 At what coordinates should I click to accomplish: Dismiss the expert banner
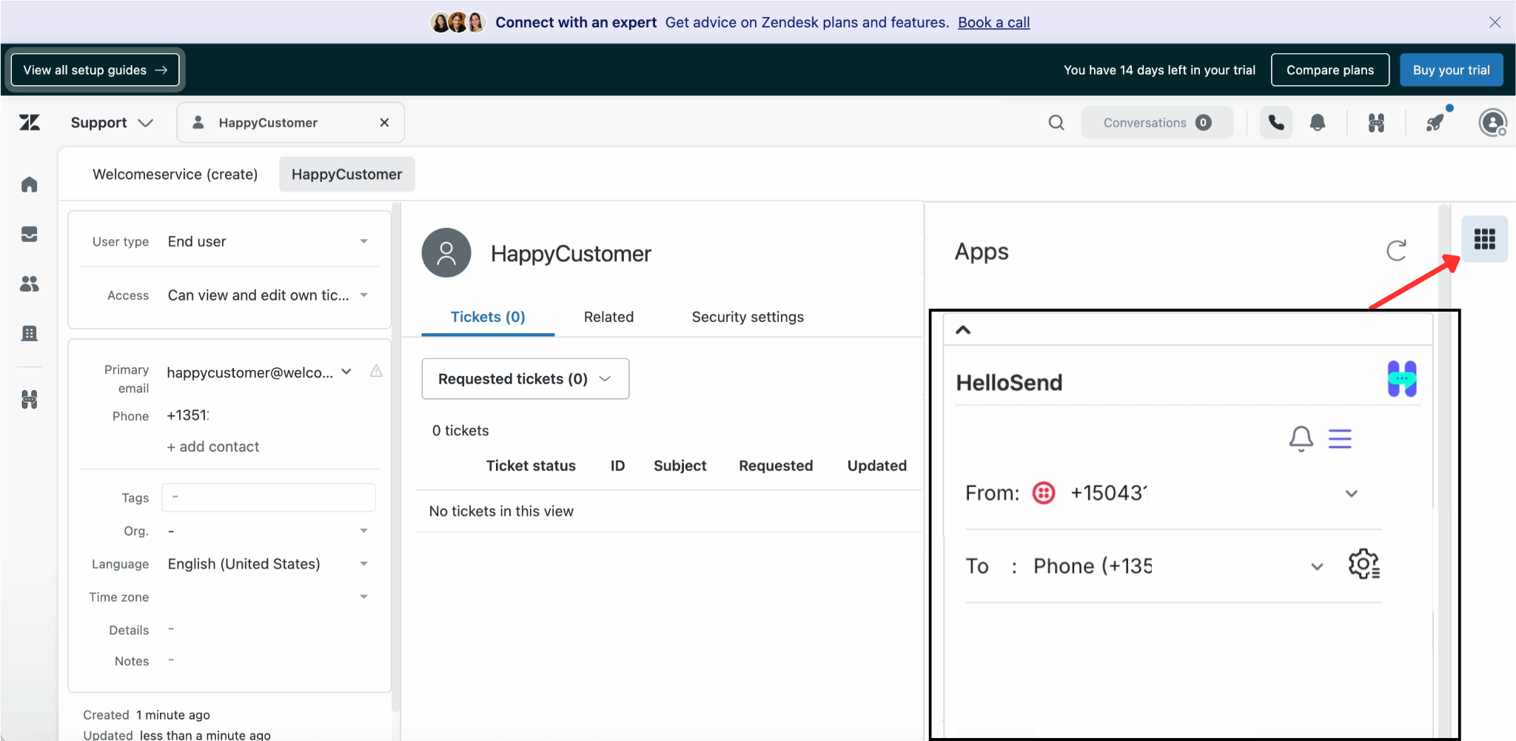(1495, 22)
